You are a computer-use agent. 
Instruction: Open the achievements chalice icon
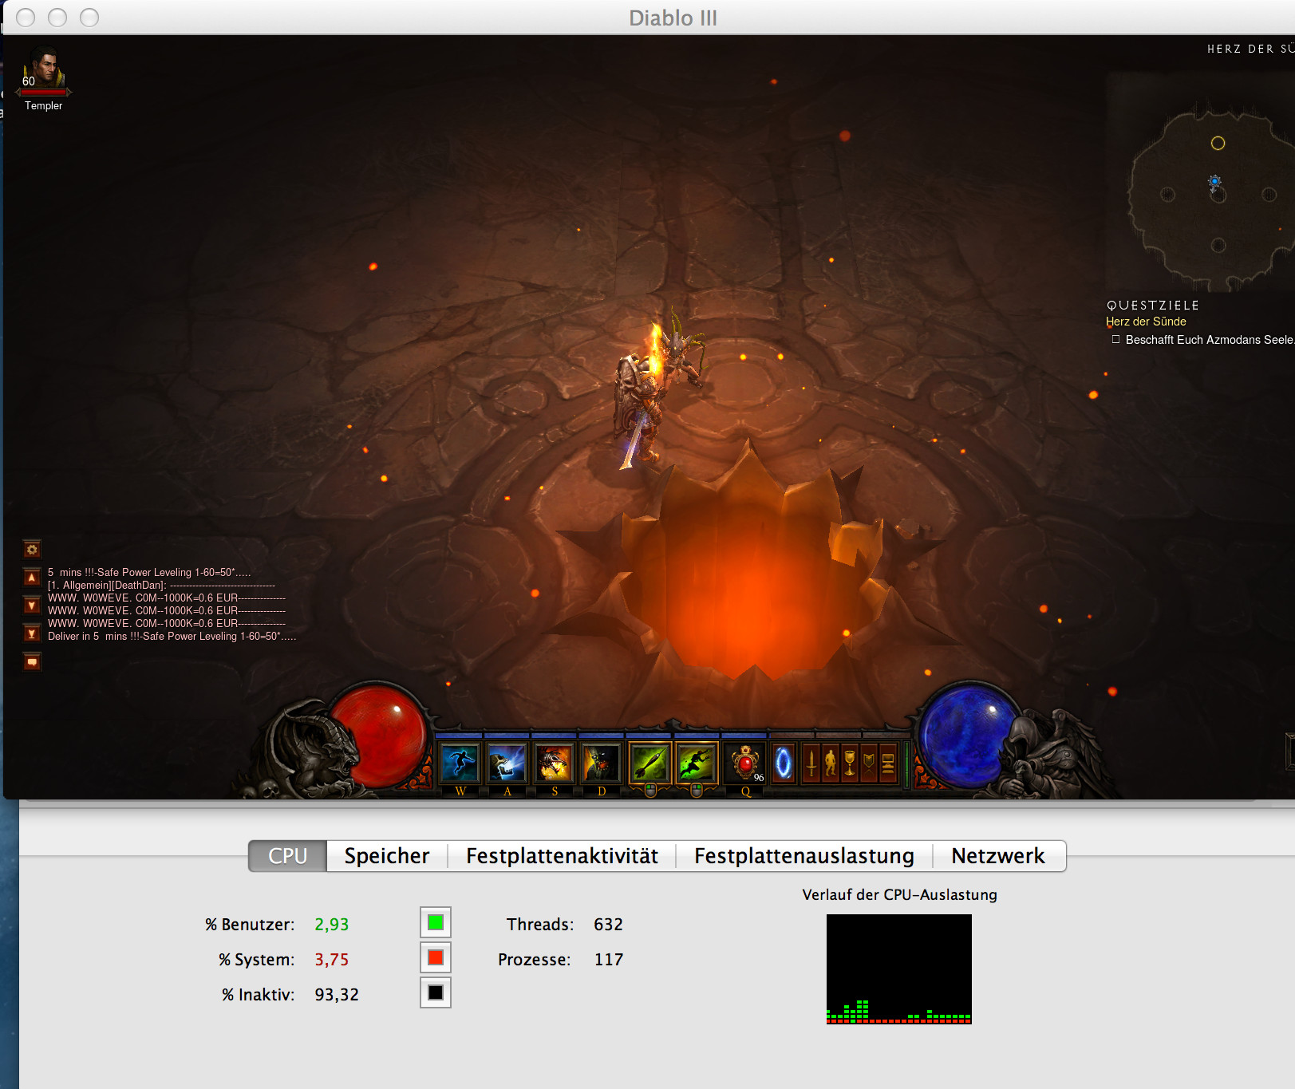click(x=850, y=763)
